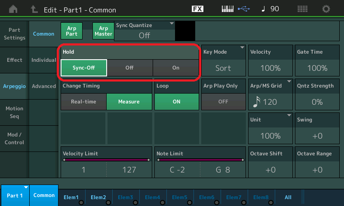This screenshot has width=344, height=206.
Task: Select the Advanced arpeggio tab
Action: coord(44,86)
